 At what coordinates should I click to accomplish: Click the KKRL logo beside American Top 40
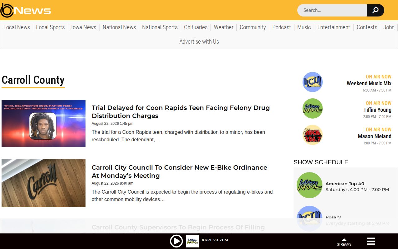[x=309, y=185]
